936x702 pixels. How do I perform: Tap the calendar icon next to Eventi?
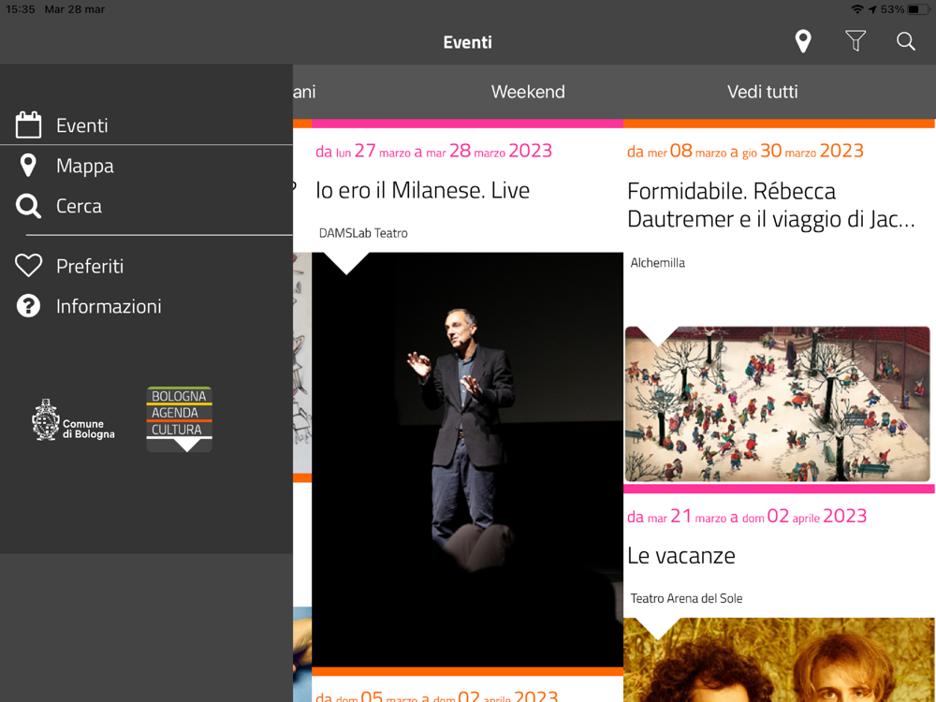coord(28,124)
